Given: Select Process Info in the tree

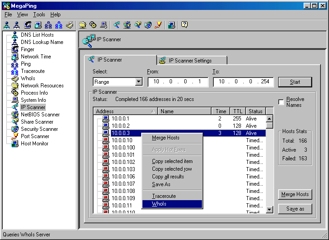Looking at the screenshot, I should (x=34, y=93).
